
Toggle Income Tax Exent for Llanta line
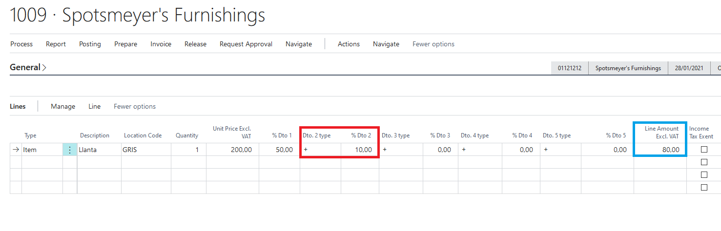click(704, 150)
